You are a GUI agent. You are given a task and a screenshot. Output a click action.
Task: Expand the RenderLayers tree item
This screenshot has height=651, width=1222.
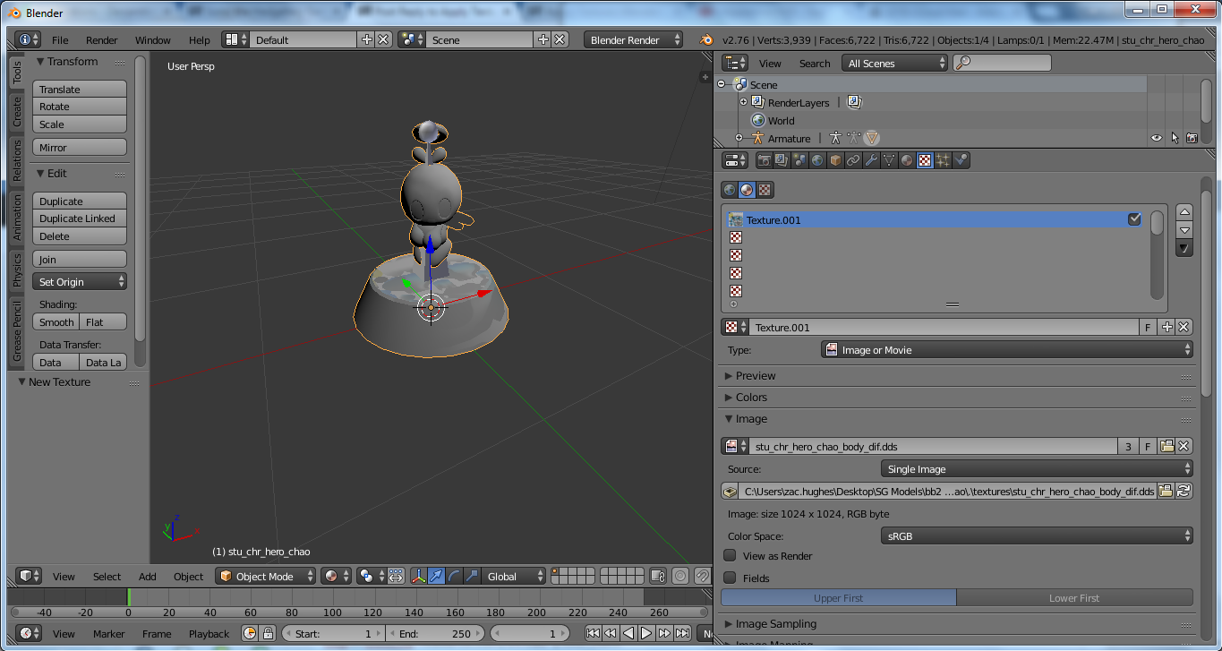pyautogui.click(x=743, y=102)
